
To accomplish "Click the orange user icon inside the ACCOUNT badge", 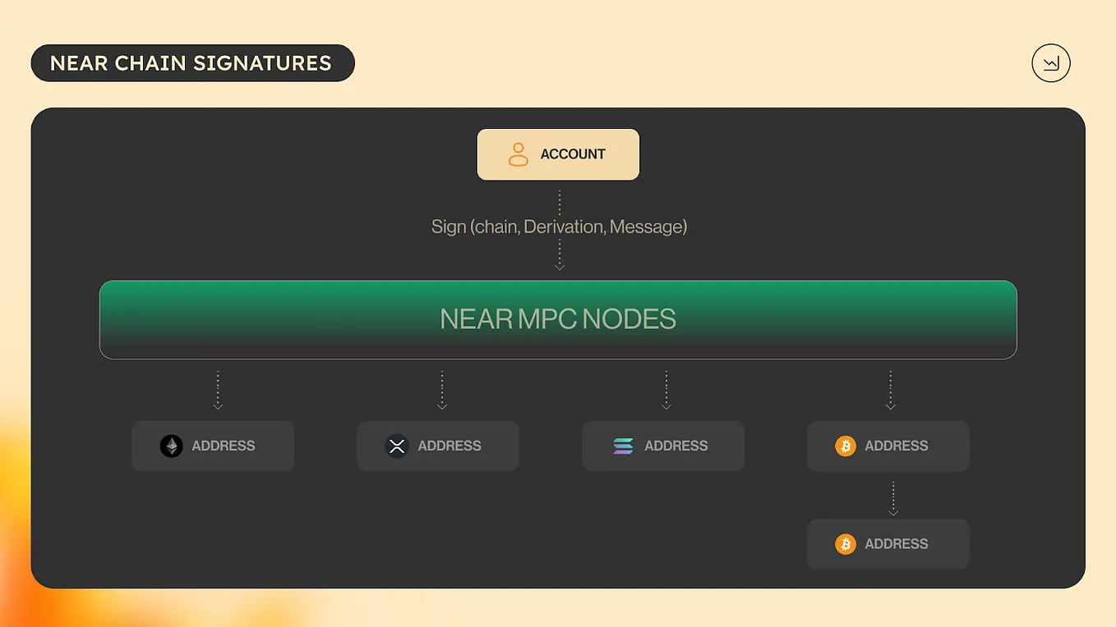I will tap(518, 153).
